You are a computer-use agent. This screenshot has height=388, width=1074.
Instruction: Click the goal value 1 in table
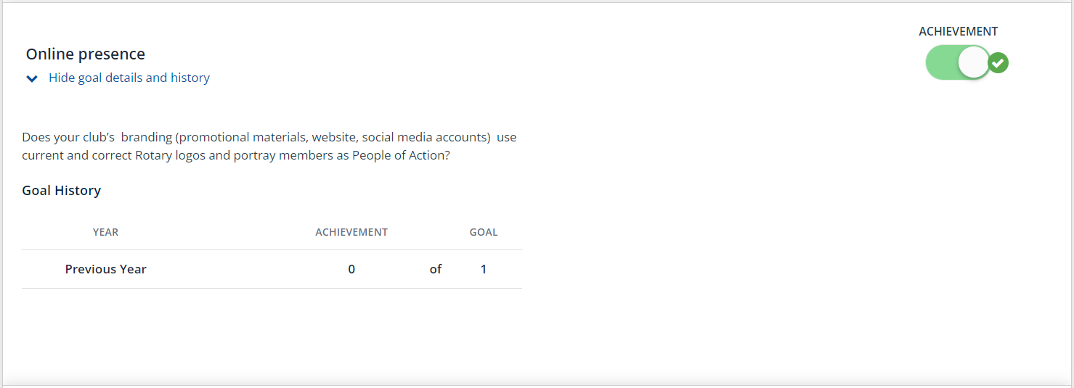tap(484, 269)
